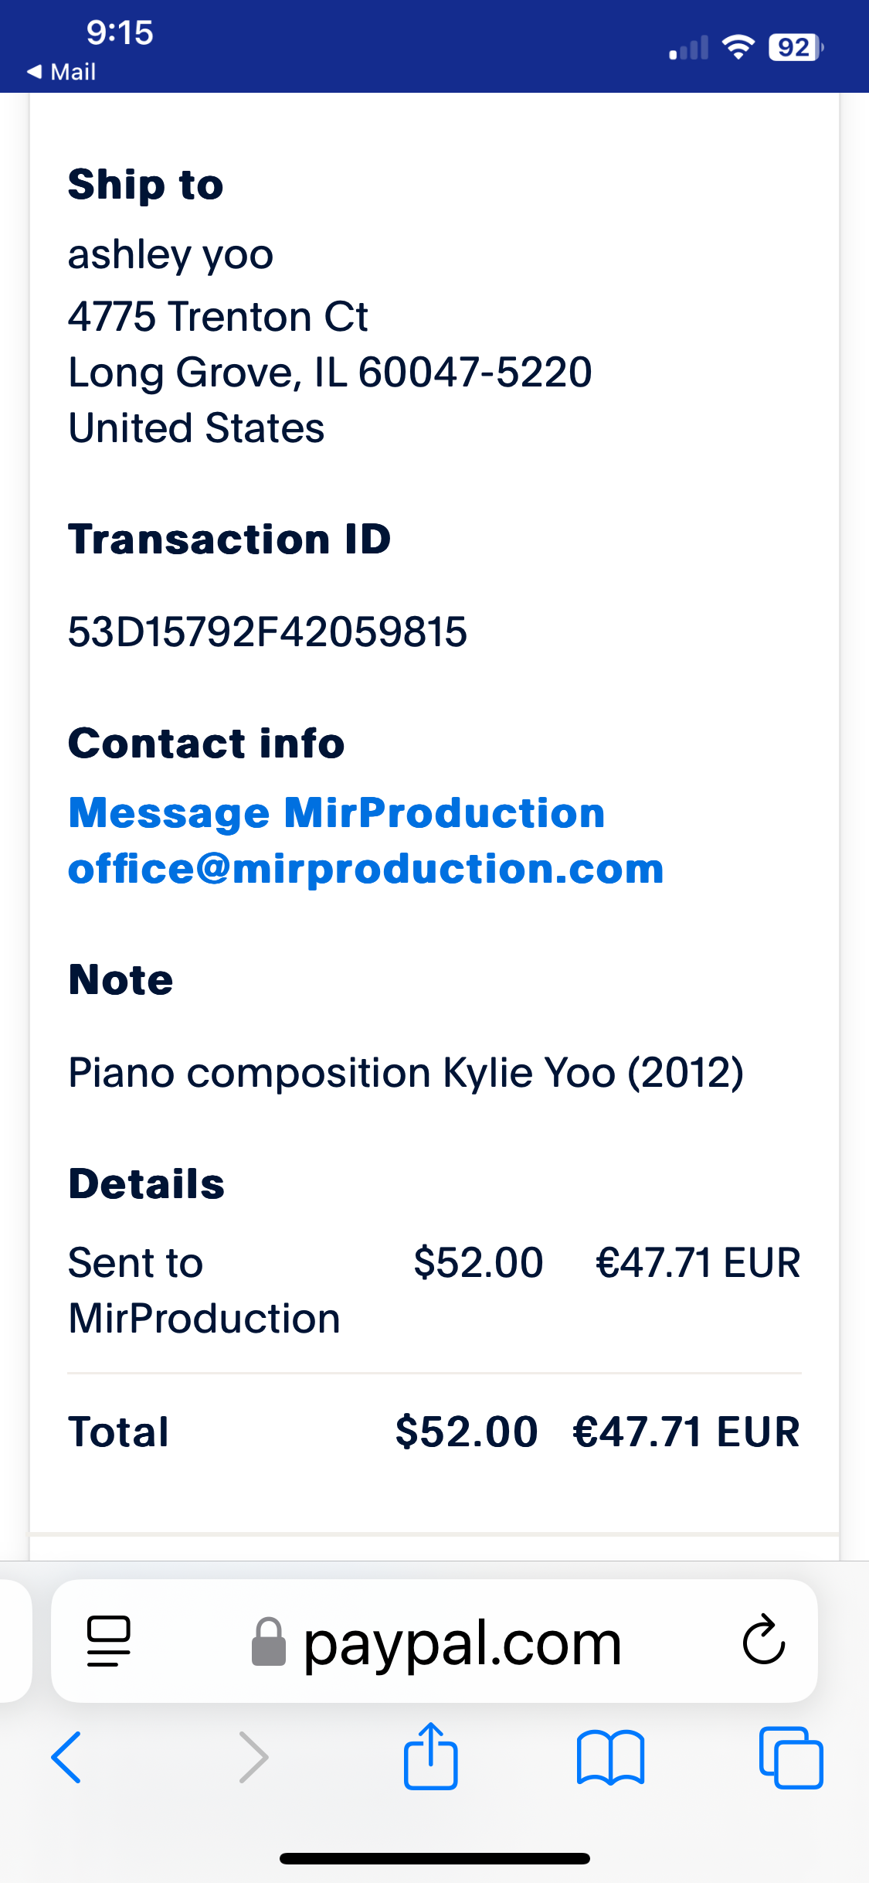This screenshot has width=869, height=1883.
Task: Tap the shipping address 4775 Trenton Ct
Action: click(218, 316)
